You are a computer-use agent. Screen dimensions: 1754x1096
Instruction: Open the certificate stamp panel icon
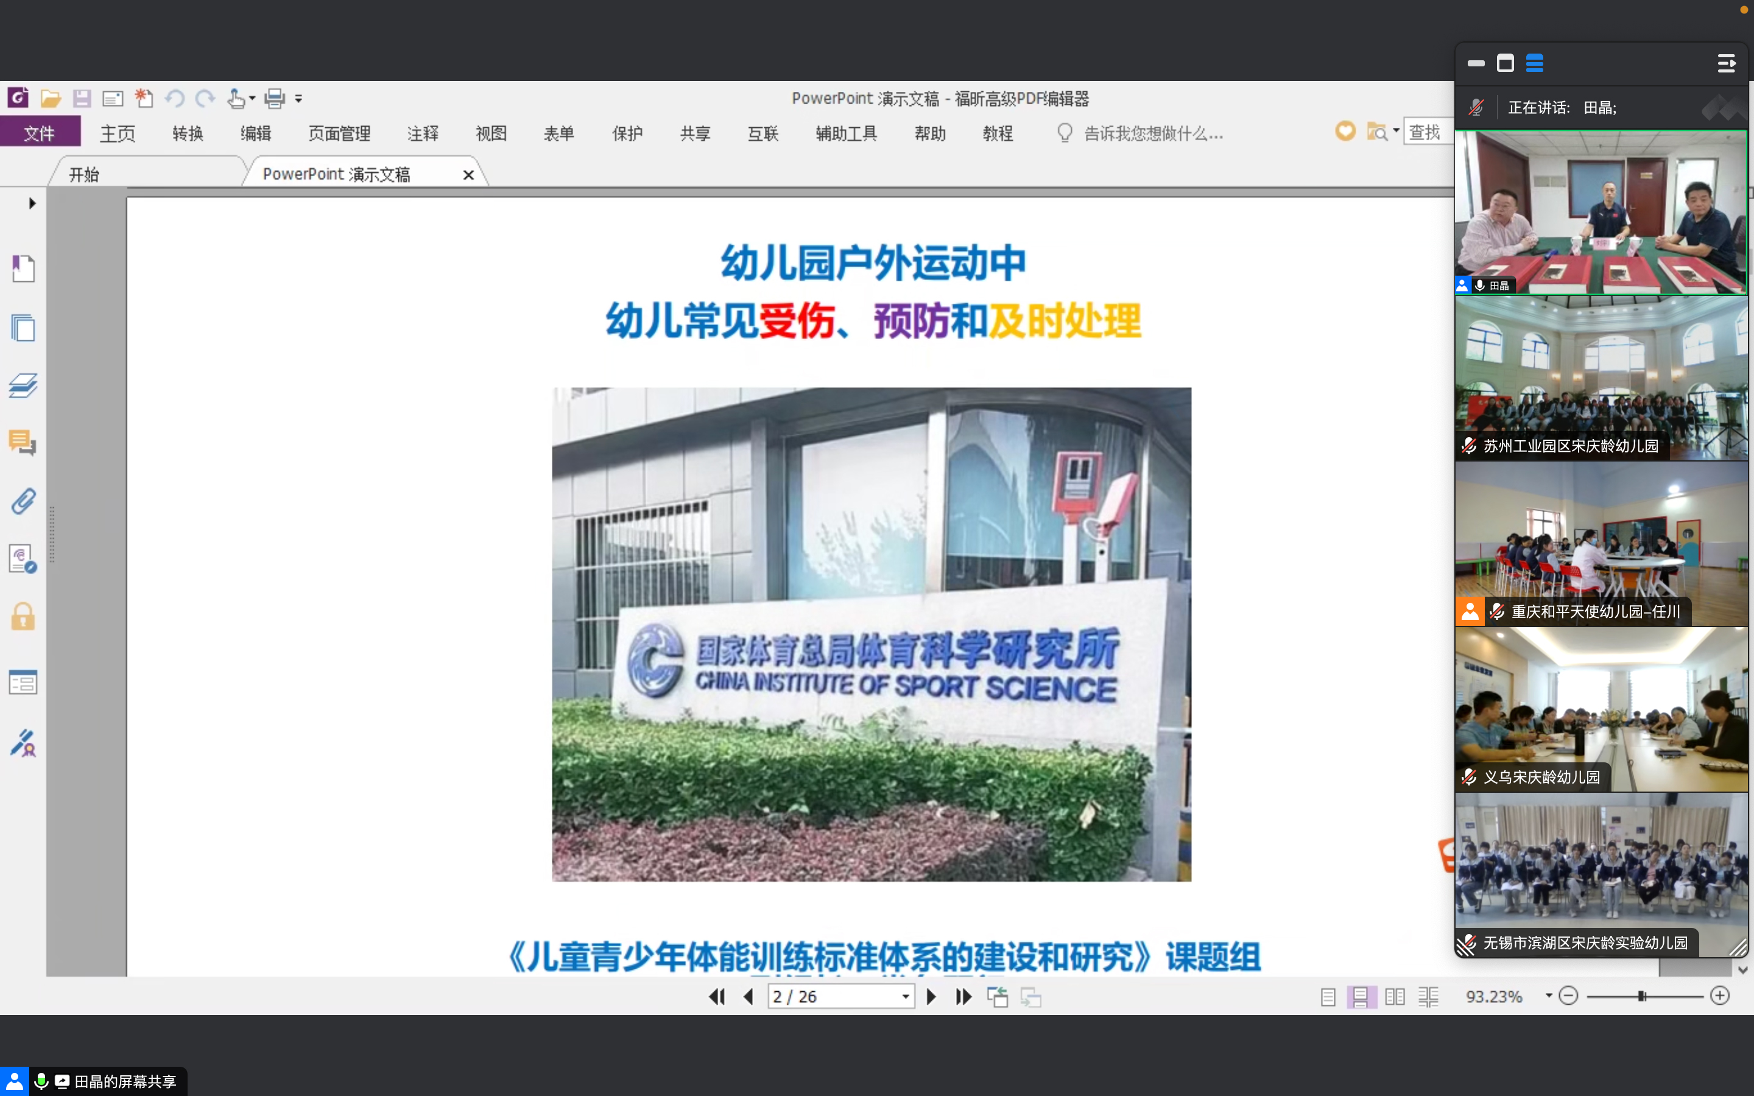coord(23,743)
